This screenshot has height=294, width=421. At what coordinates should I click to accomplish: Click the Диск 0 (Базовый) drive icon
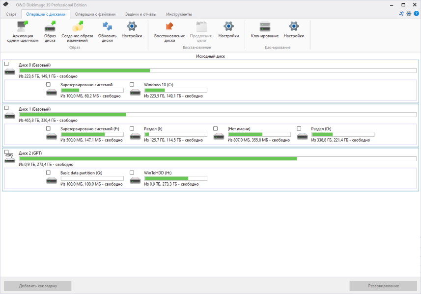pos(10,72)
